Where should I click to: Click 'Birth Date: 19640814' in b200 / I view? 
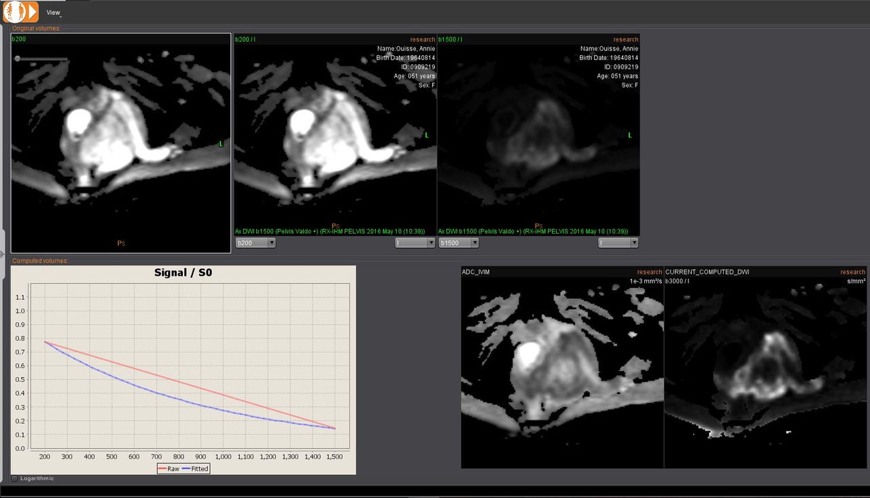click(x=405, y=58)
